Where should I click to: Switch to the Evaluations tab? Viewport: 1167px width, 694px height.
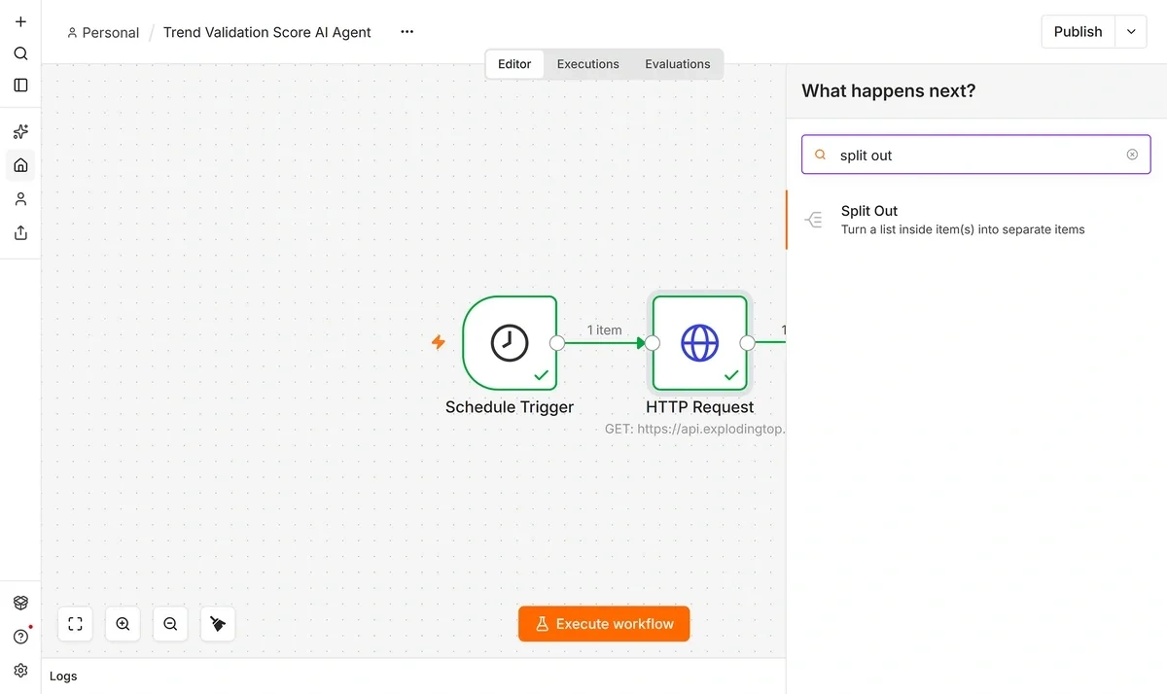point(678,64)
